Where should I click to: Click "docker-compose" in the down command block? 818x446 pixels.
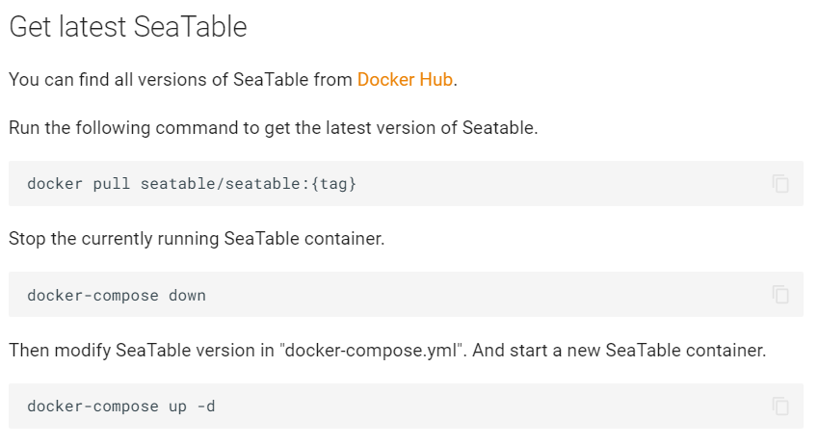(x=92, y=296)
